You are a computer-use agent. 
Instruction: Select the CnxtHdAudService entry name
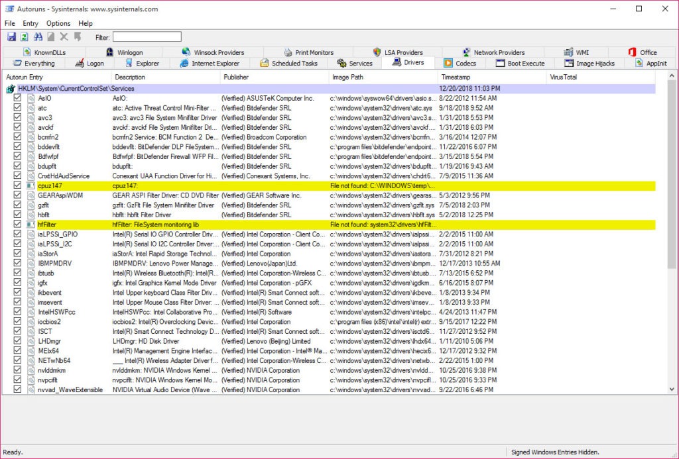pyautogui.click(x=64, y=176)
